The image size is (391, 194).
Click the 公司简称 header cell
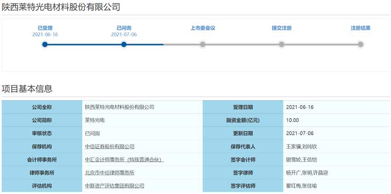(42, 120)
